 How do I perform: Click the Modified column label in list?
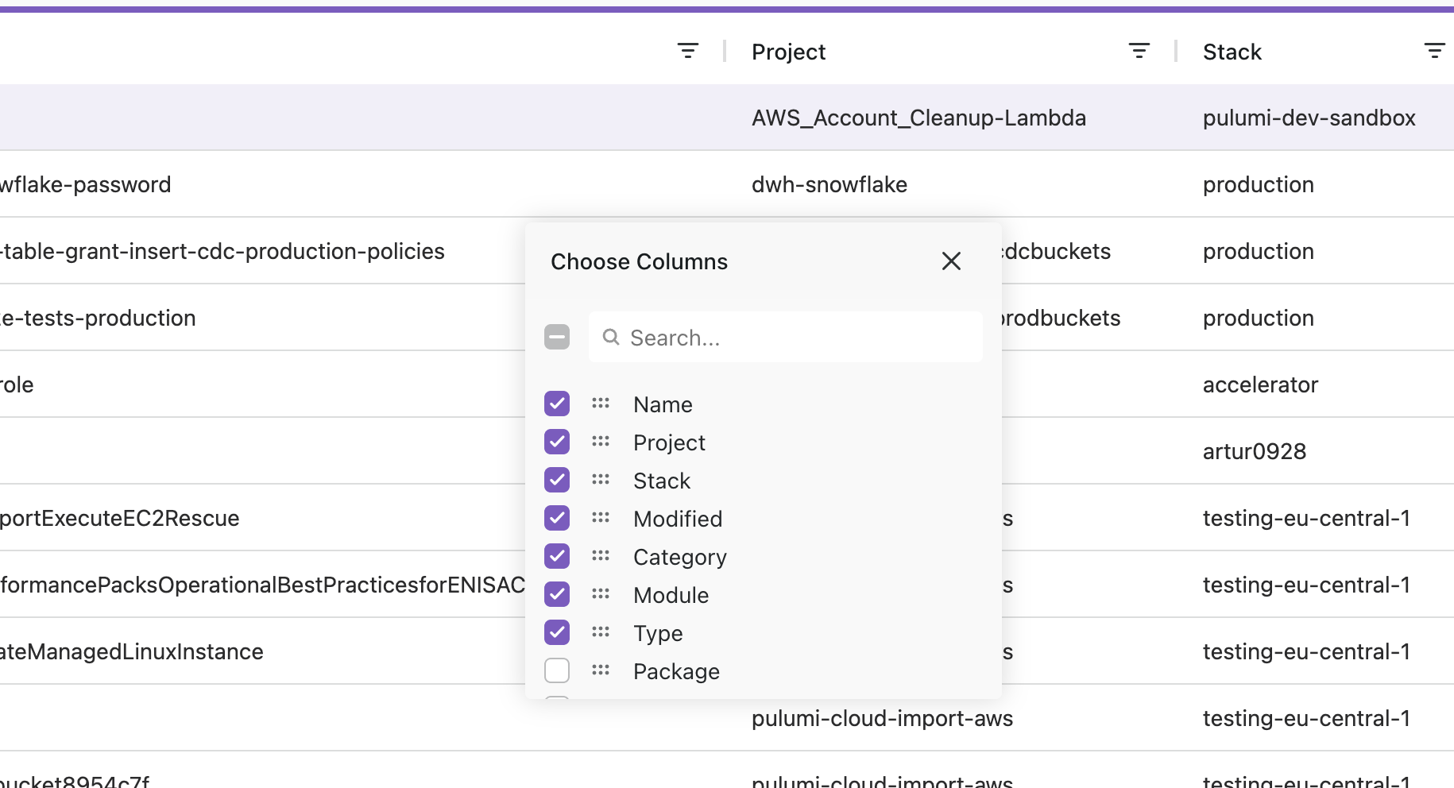[x=678, y=519]
